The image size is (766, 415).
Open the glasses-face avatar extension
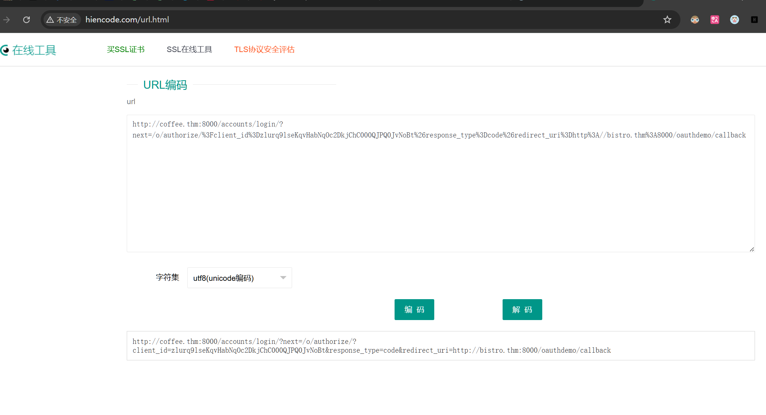click(695, 20)
